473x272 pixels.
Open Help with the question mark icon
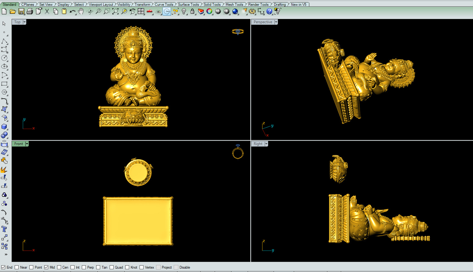click(269, 11)
